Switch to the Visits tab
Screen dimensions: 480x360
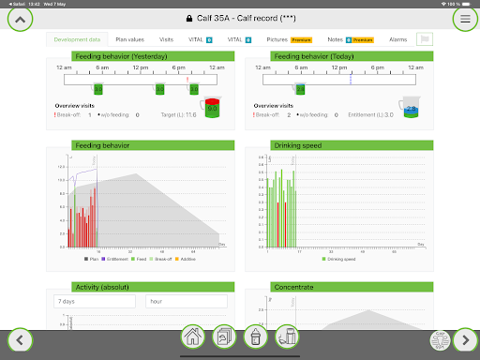tap(166, 39)
